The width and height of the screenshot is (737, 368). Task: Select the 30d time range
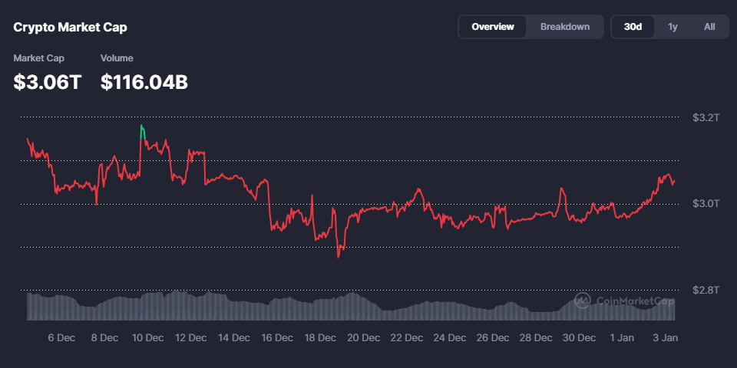pos(633,27)
